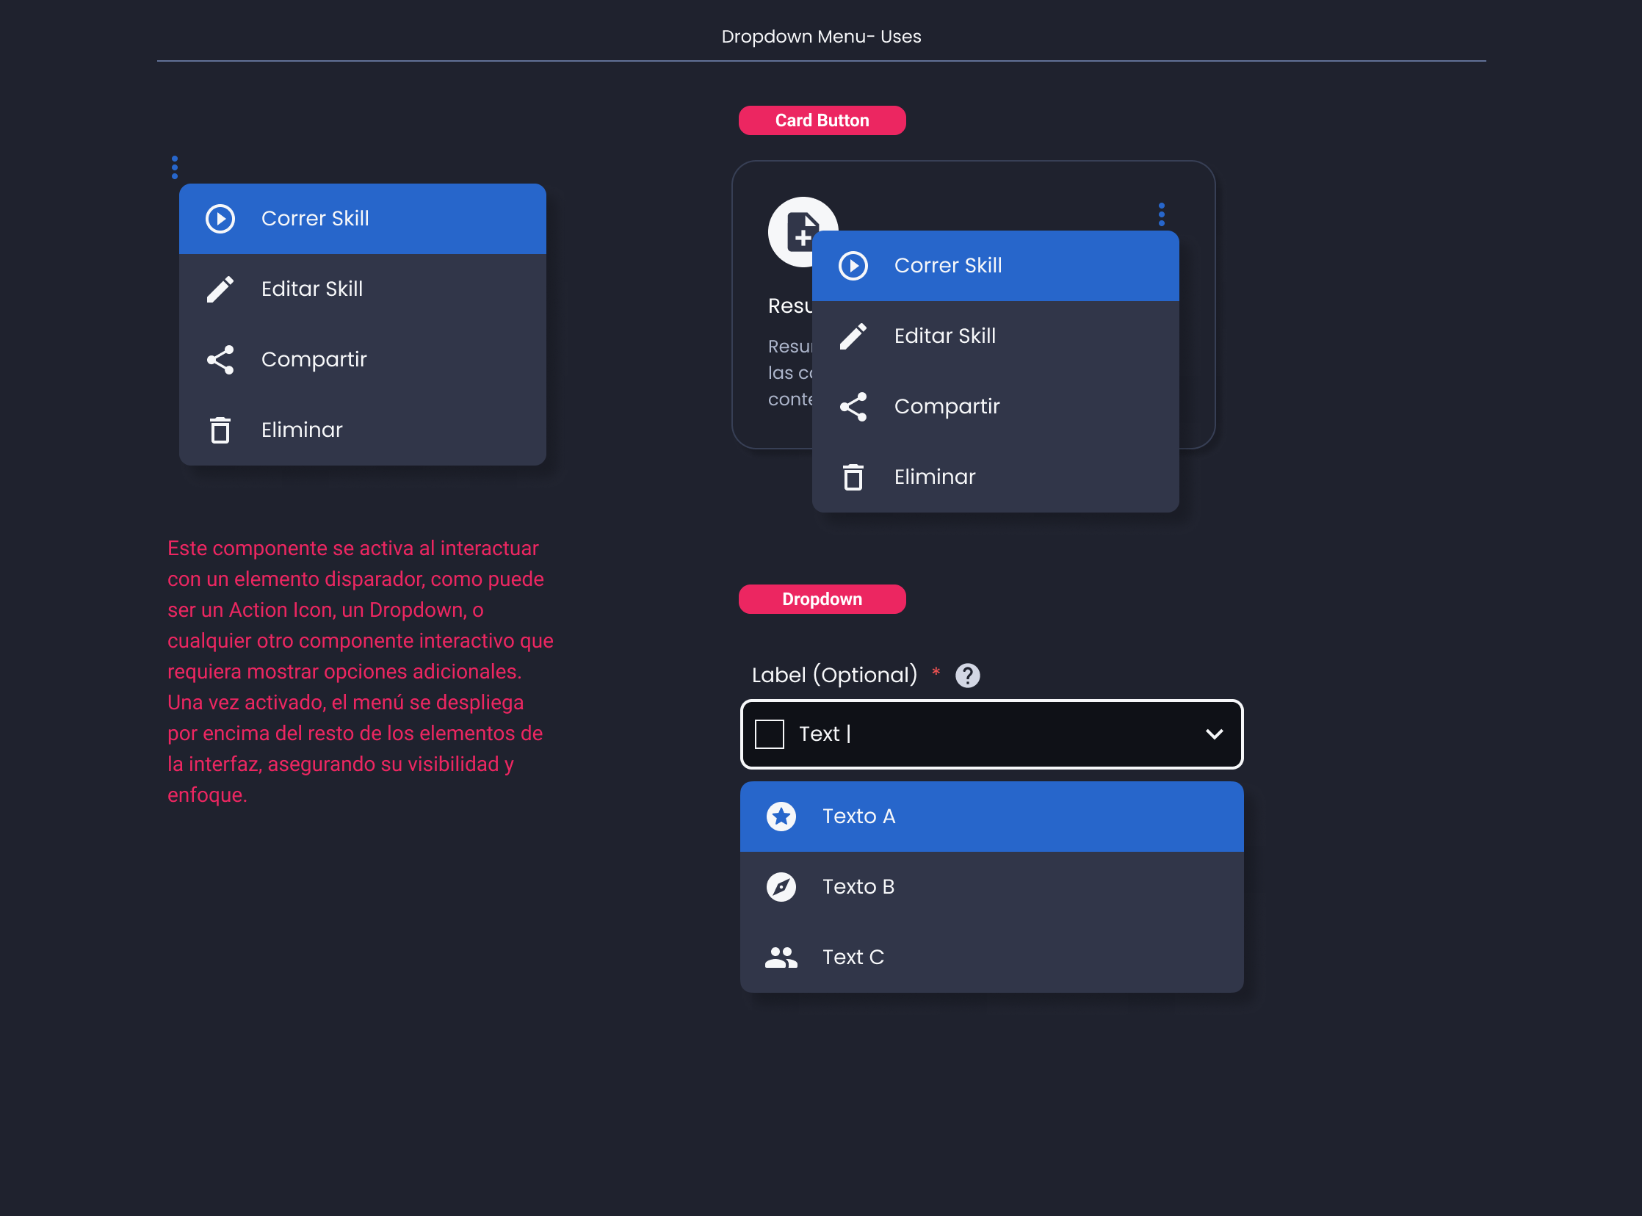
Task: Select Compartir in the card menu
Action: [x=995, y=407]
